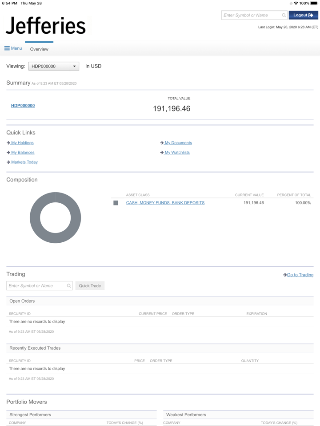Click the top Enter Symbol or Name field
This screenshot has height=426, width=320.
click(x=251, y=16)
